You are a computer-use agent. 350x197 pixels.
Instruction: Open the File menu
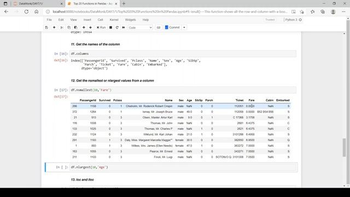49,20
